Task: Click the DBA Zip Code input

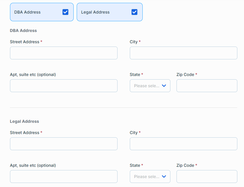Action: [x=207, y=86]
